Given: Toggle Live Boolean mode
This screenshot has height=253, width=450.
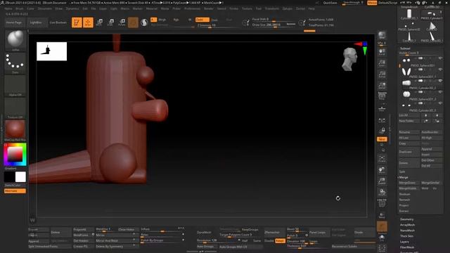Looking at the screenshot, I should [x=58, y=22].
